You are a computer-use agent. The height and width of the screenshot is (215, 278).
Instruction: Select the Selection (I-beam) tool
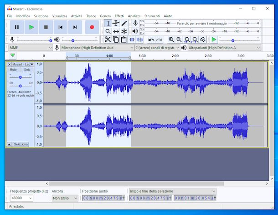pos(108,23)
